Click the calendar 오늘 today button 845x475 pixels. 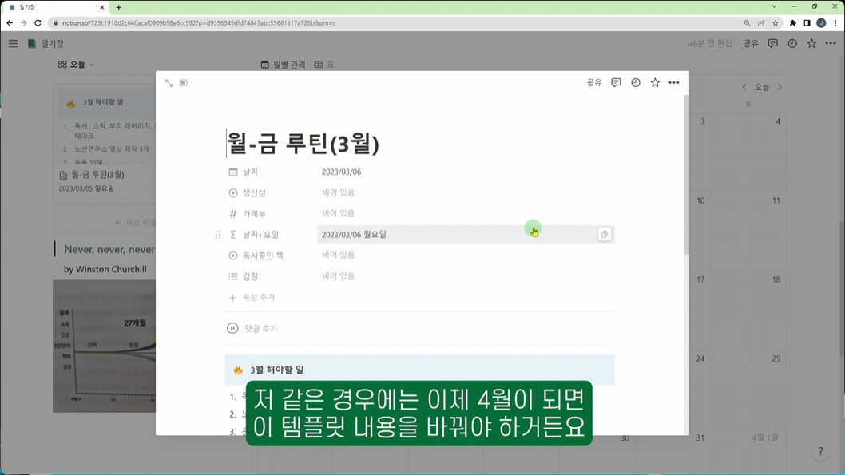762,87
